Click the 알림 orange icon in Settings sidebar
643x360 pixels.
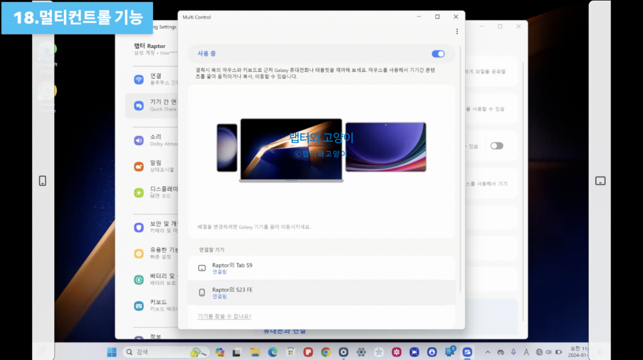click(139, 166)
